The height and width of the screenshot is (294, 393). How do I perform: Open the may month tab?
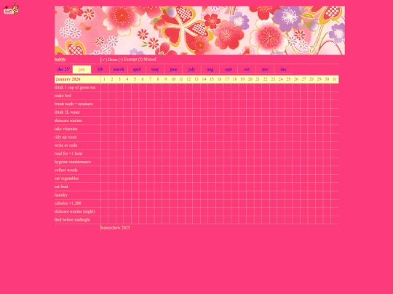pyautogui.click(x=155, y=70)
